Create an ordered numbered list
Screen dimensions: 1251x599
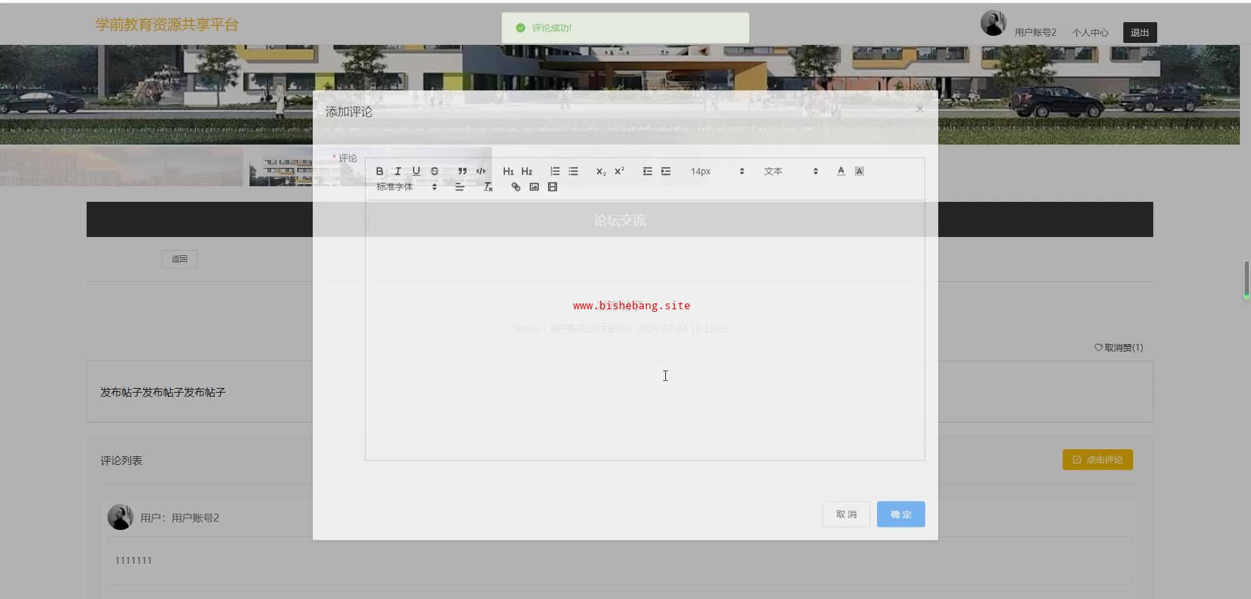click(554, 171)
